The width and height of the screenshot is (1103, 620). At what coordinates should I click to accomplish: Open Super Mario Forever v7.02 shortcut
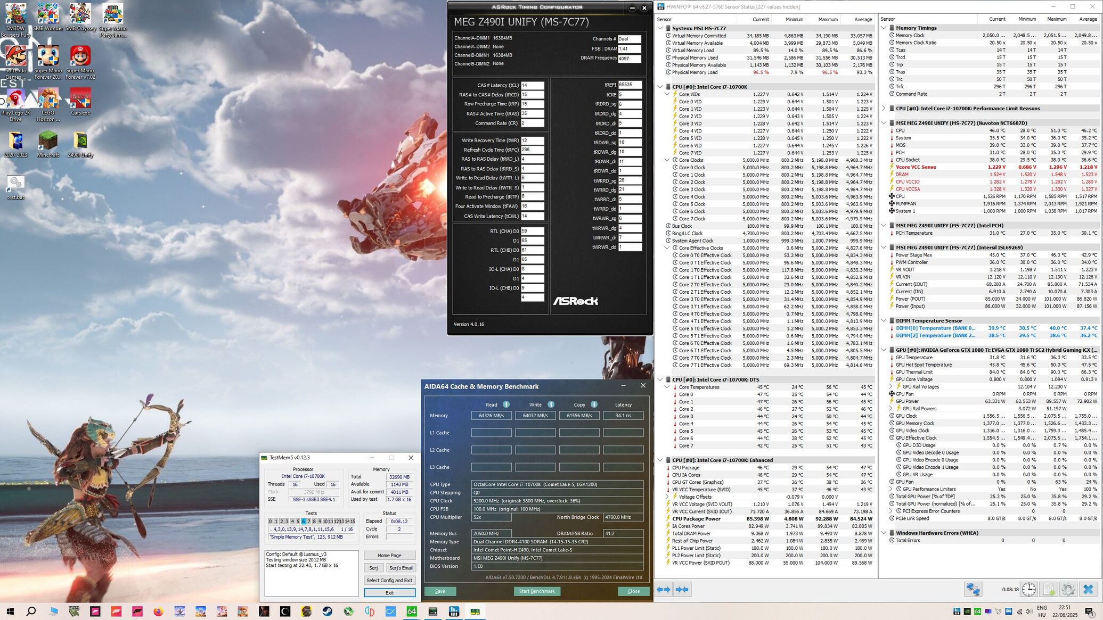[x=80, y=63]
